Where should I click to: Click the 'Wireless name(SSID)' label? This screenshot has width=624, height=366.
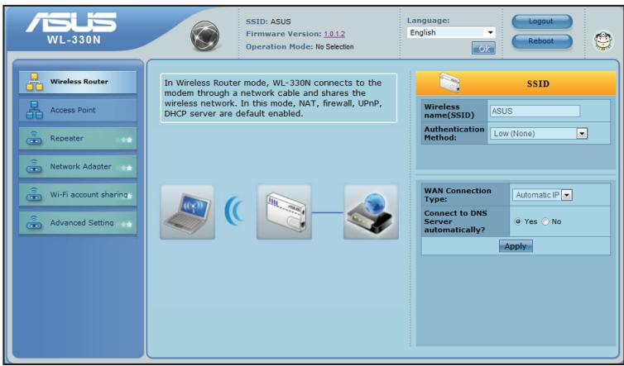(449, 111)
